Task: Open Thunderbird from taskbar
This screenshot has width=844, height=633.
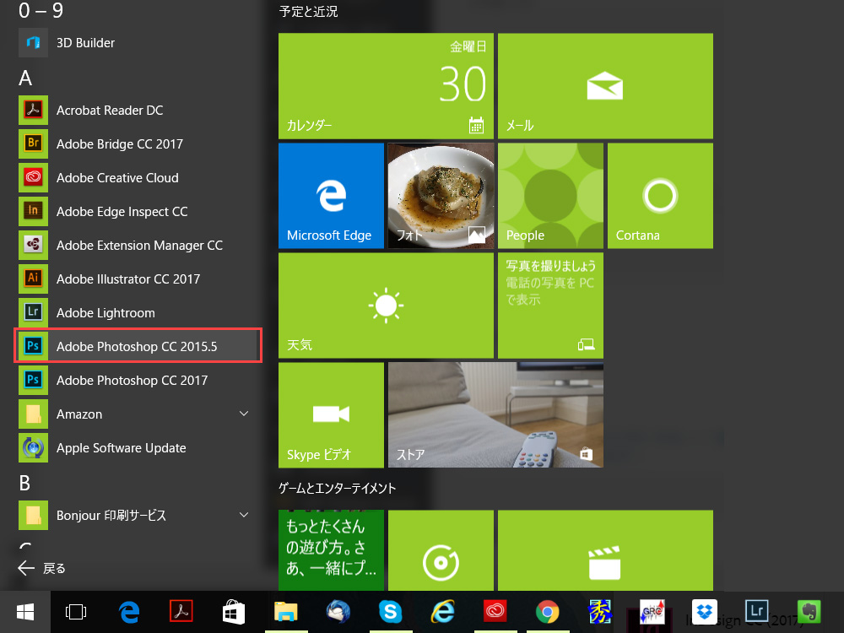Action: point(338,612)
